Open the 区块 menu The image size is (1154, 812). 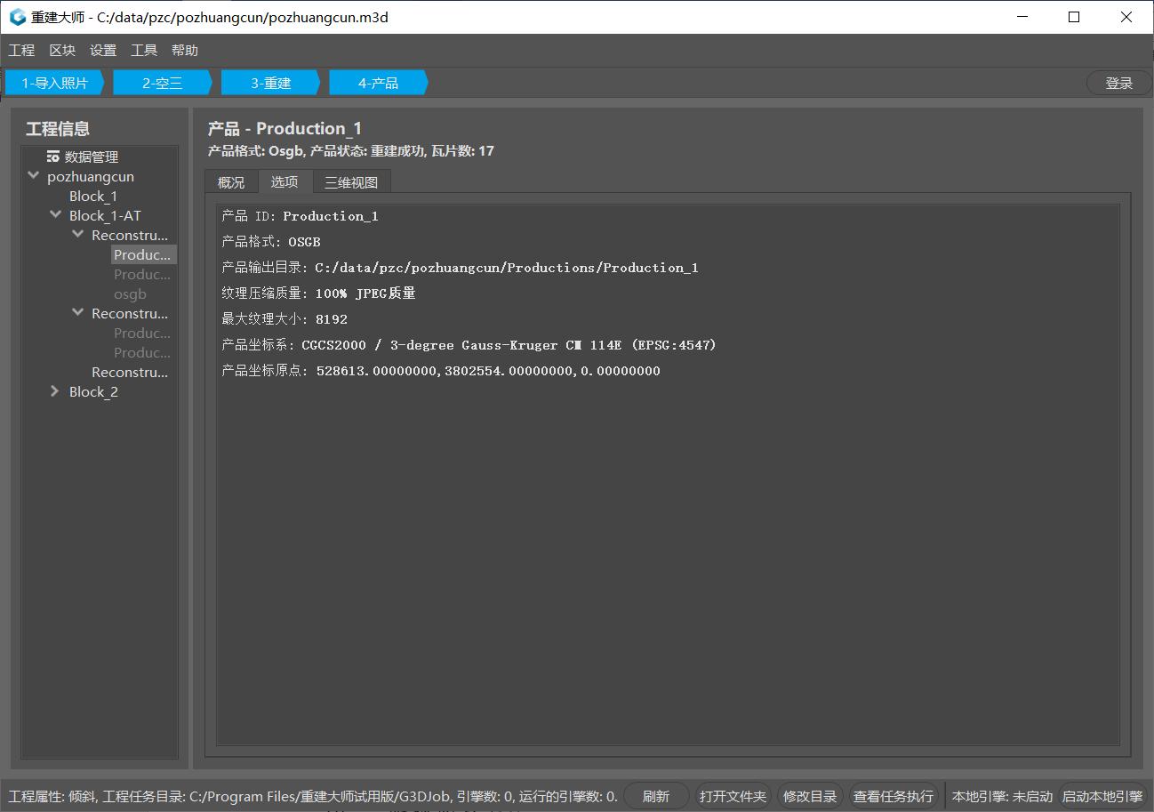pos(62,51)
